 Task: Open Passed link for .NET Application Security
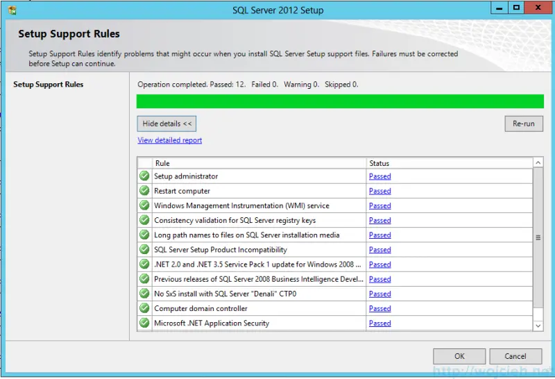[x=379, y=323]
